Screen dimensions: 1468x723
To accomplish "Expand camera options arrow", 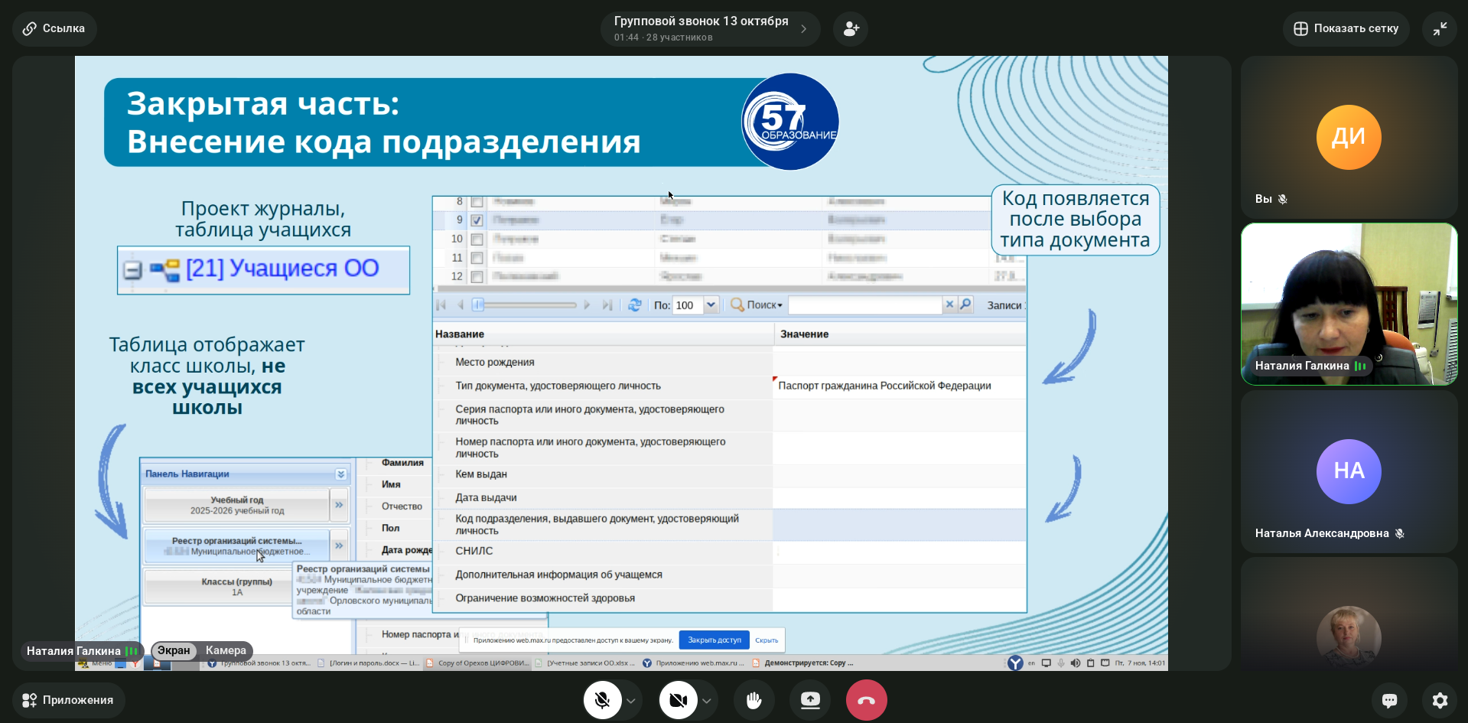I will coord(707,701).
